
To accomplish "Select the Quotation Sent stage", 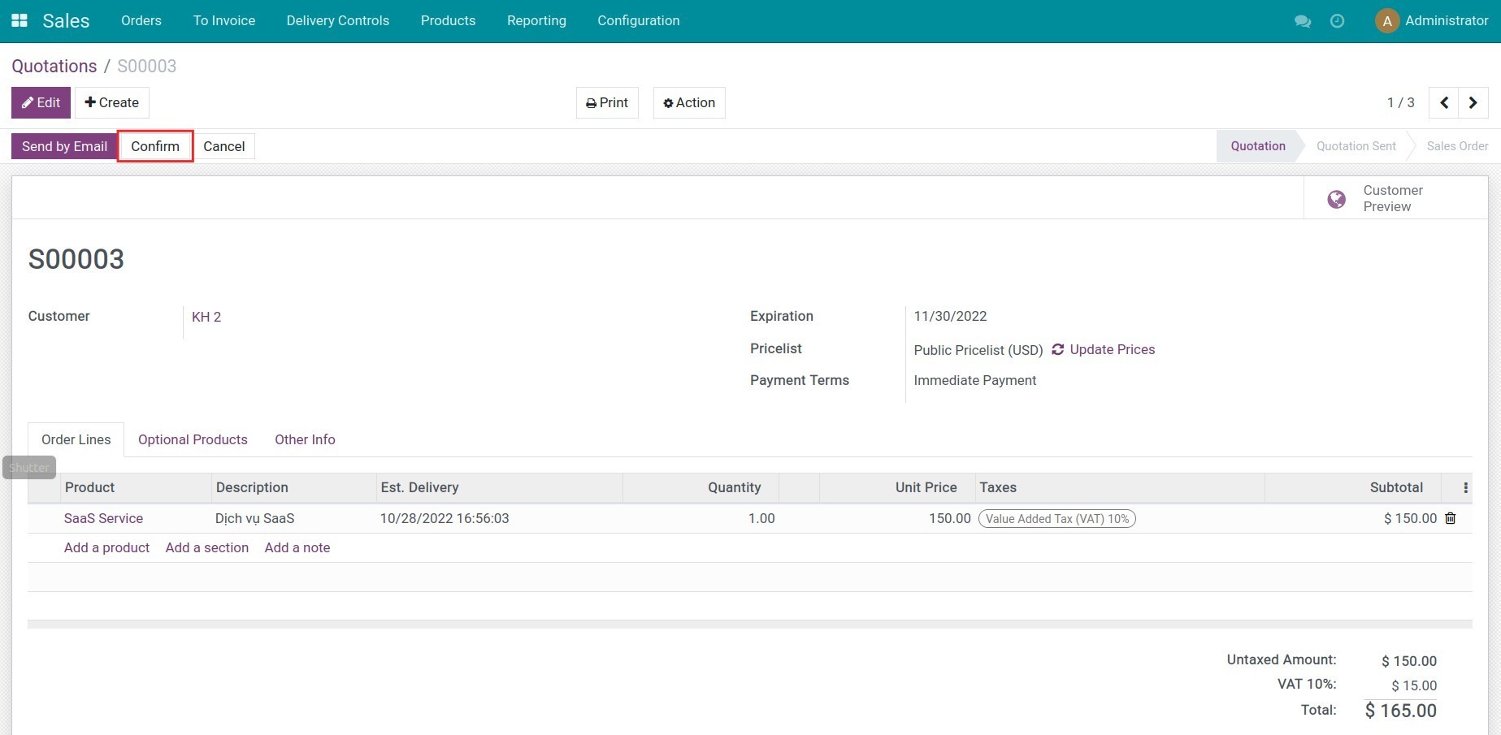I will pos(1356,146).
